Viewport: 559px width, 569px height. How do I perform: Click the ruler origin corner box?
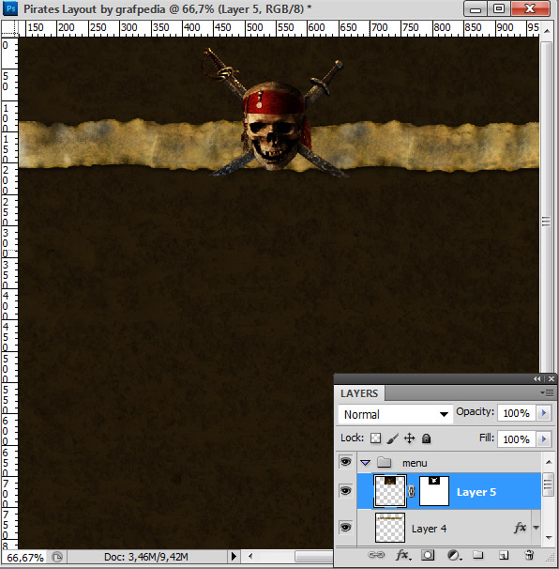[9, 28]
